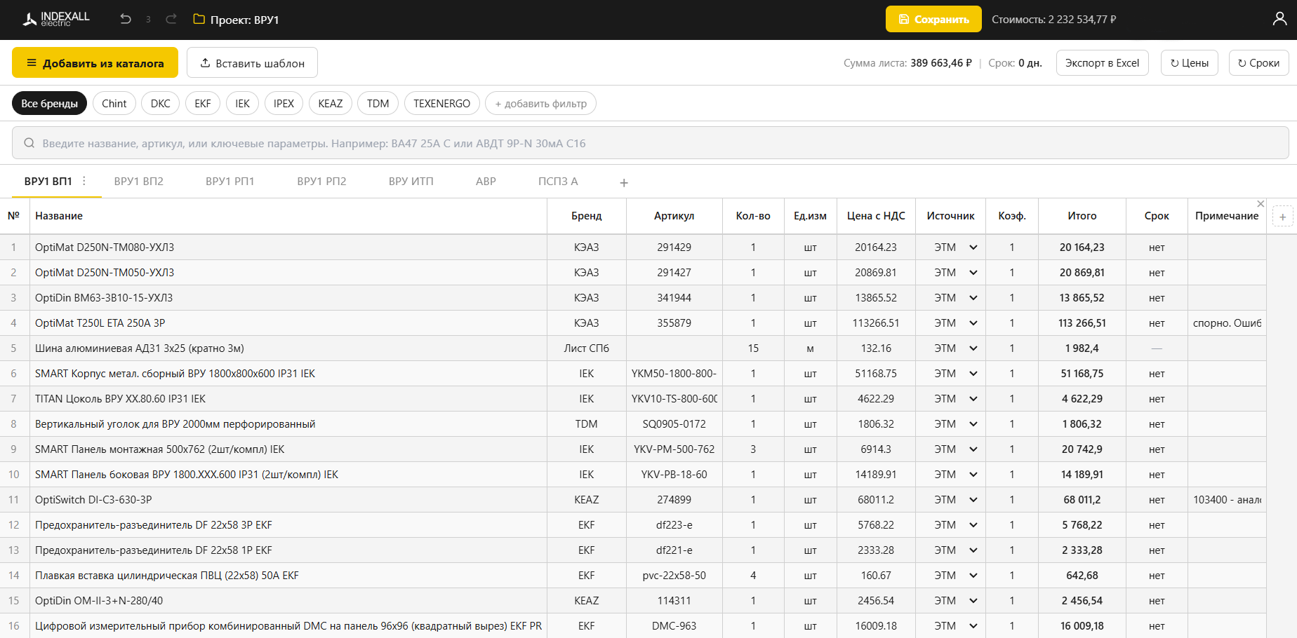Open the ВРУ ИТП tab
The image size is (1297, 638).
[x=411, y=182]
